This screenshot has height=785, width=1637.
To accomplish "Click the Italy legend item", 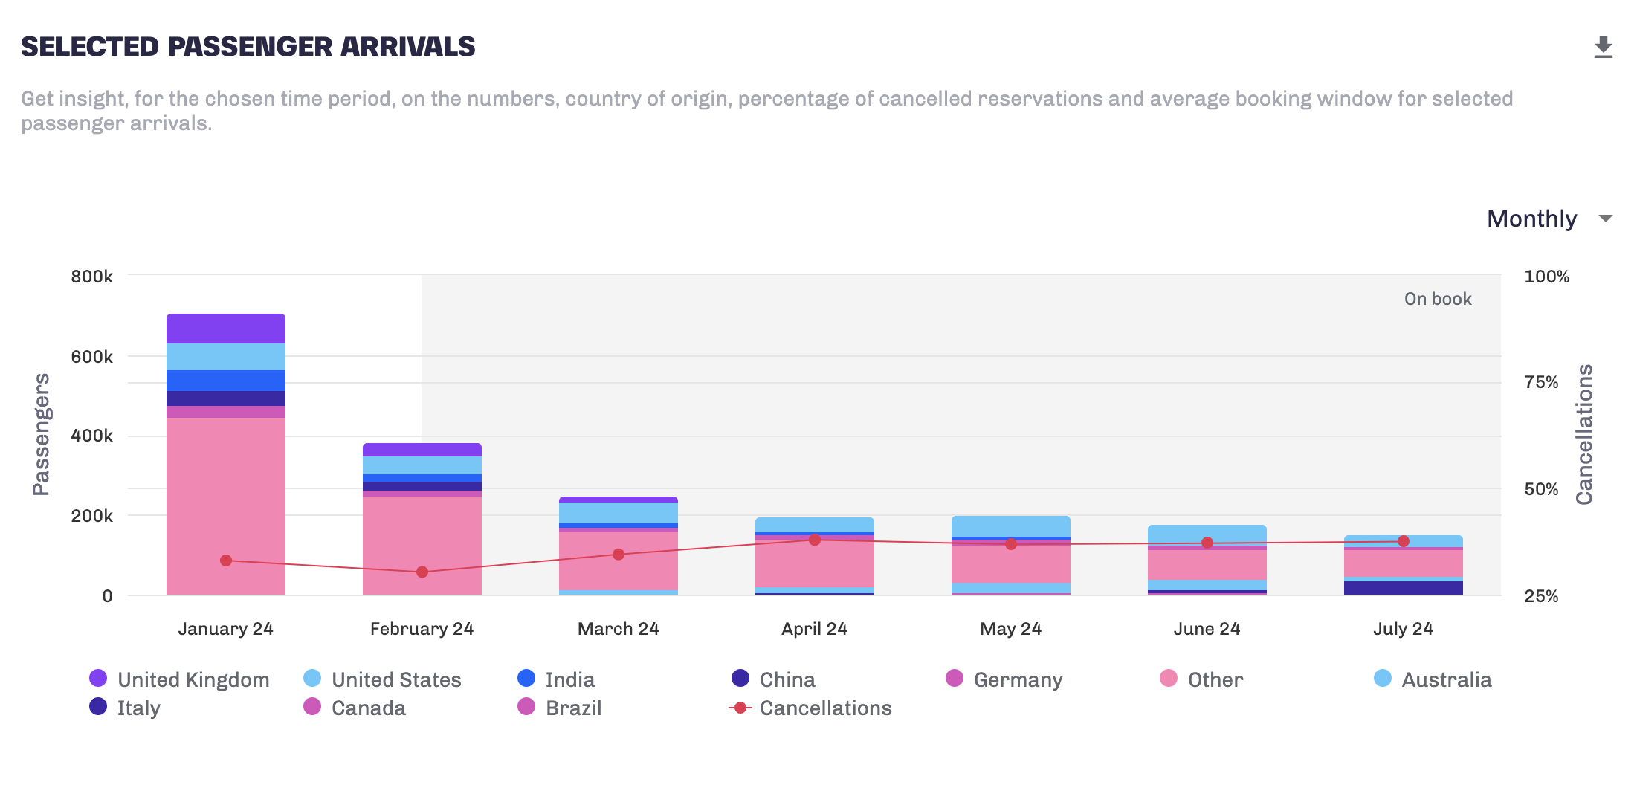I will [x=124, y=708].
